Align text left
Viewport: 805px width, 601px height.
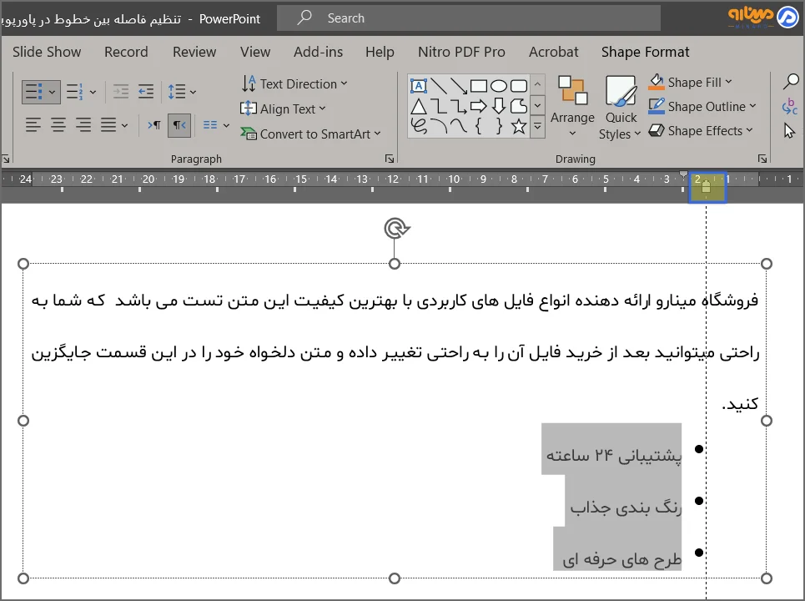point(33,125)
